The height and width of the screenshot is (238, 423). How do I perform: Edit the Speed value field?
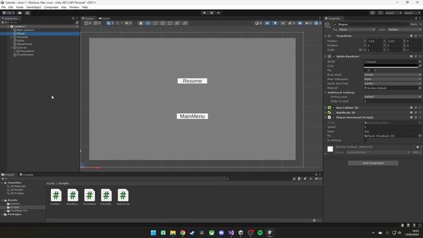click(392, 127)
